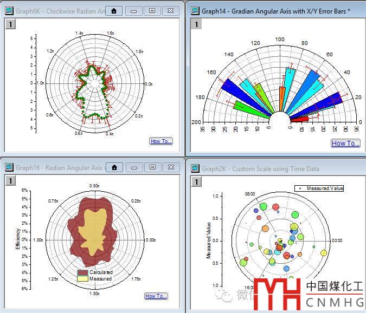Click the Graph14 window icon

tap(195, 11)
